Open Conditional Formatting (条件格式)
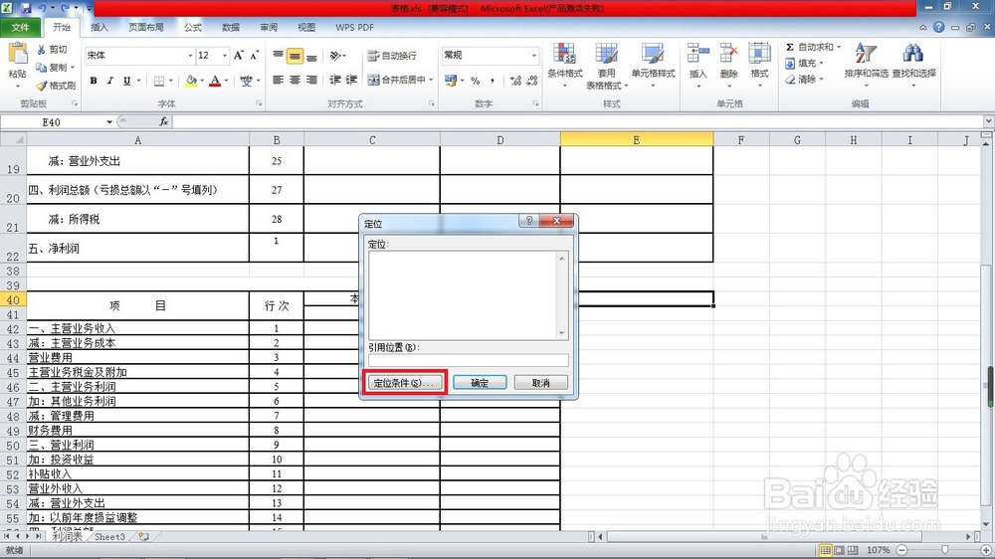Viewport: 995px width, 559px height. coord(565,66)
